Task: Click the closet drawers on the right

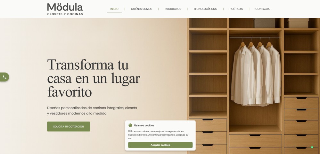Action: point(301,125)
